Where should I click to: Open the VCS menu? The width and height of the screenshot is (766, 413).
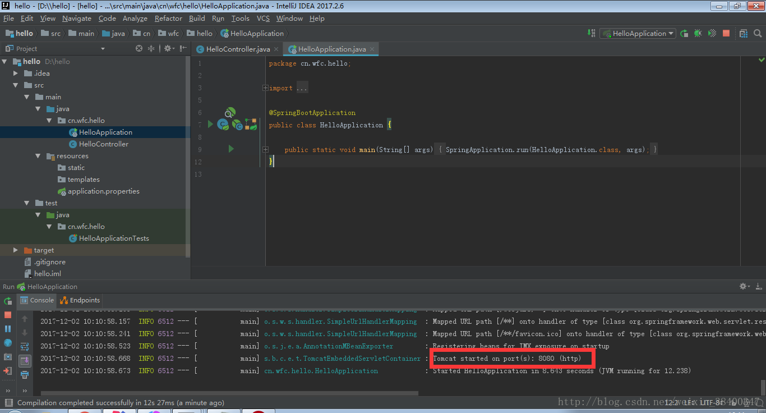264,19
